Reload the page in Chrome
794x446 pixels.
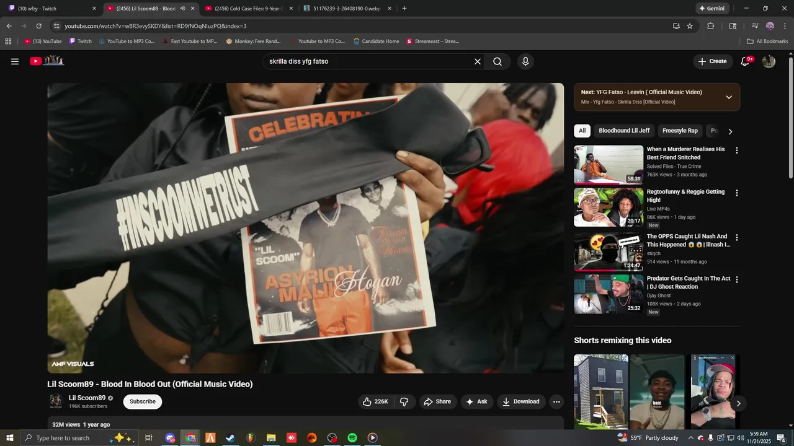point(38,26)
